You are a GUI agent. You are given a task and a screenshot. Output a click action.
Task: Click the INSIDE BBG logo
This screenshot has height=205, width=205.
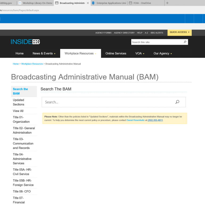[25, 42]
